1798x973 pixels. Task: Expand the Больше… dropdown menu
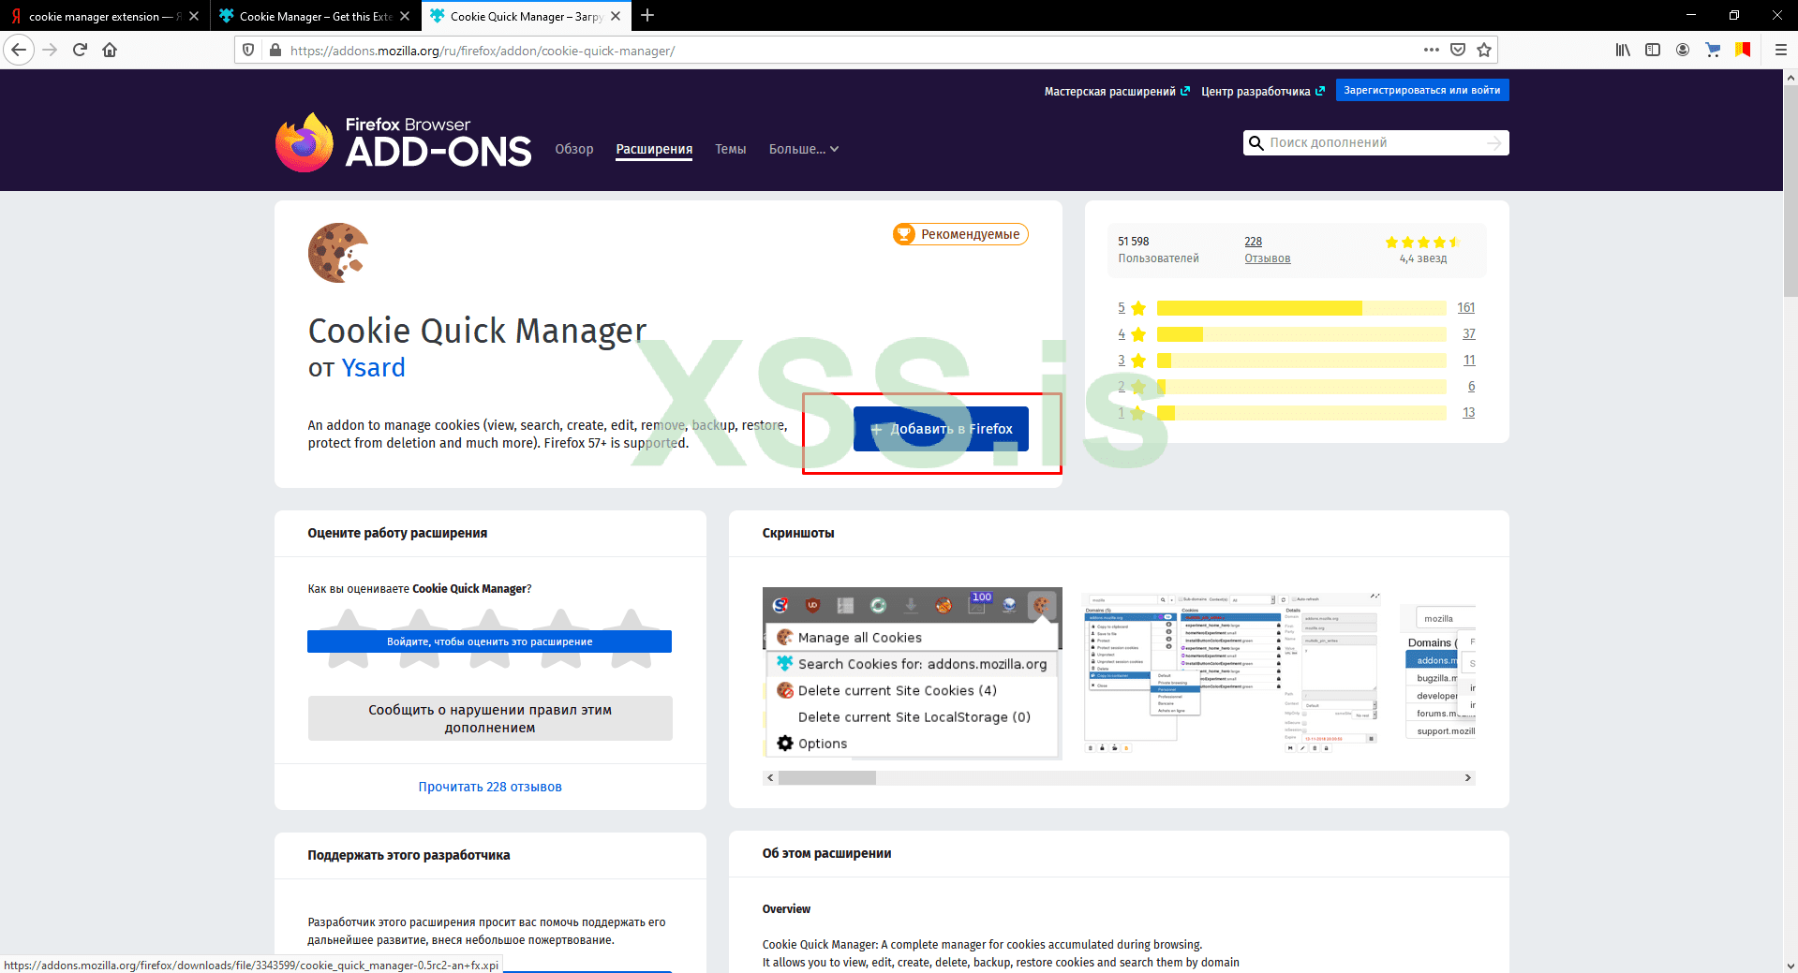pyautogui.click(x=804, y=149)
